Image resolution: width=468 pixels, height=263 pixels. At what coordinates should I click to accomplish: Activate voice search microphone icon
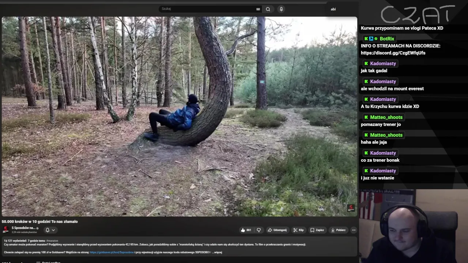281,9
